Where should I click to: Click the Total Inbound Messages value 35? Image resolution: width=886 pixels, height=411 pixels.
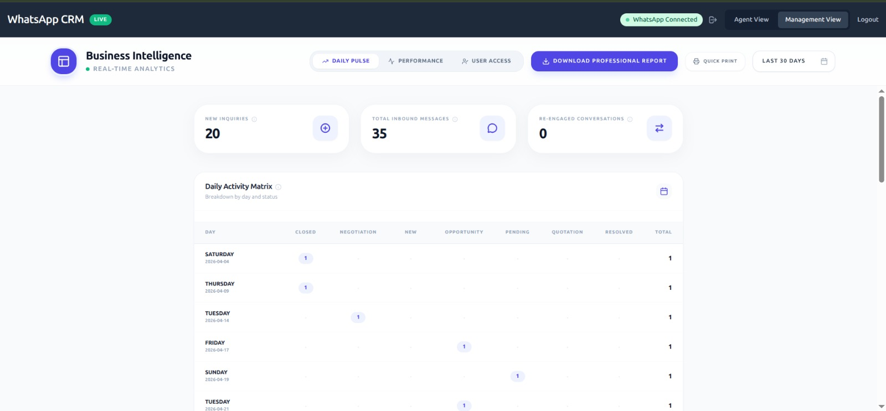(379, 134)
